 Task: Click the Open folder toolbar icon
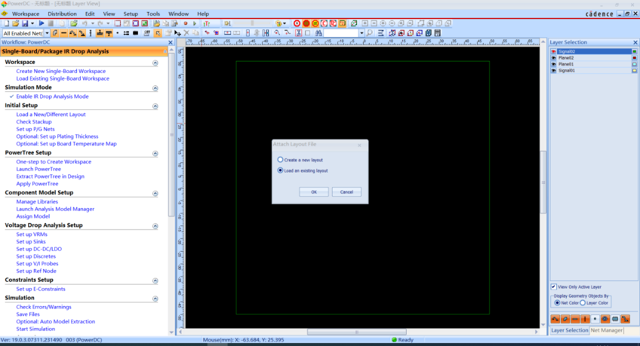(16, 23)
